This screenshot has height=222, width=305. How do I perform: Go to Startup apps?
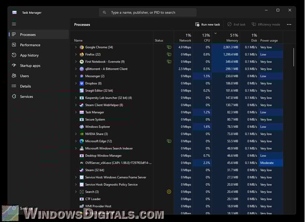(x=39, y=66)
